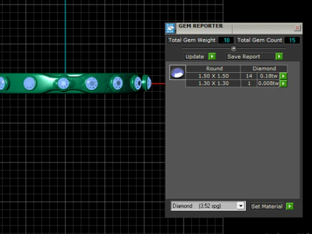Click the Gem Reporter logo icon
Viewport: 312px width, 234px height.
tap(170, 29)
